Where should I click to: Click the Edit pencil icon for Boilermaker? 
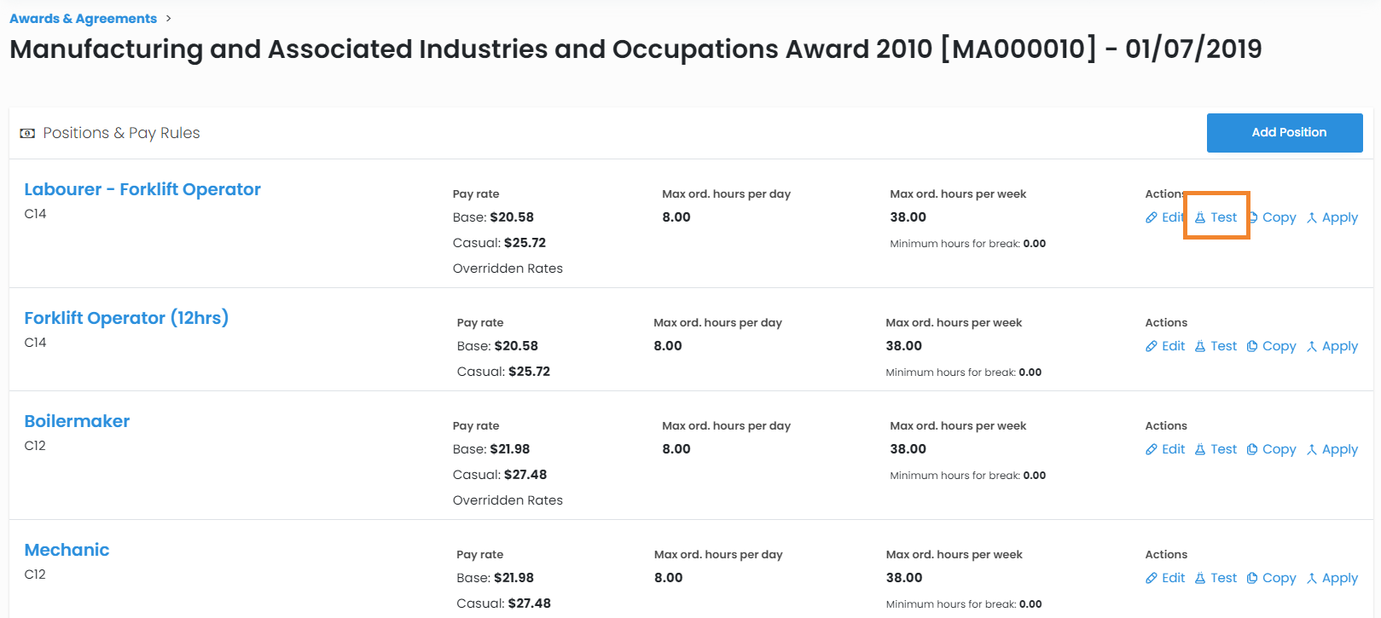pyautogui.click(x=1152, y=449)
